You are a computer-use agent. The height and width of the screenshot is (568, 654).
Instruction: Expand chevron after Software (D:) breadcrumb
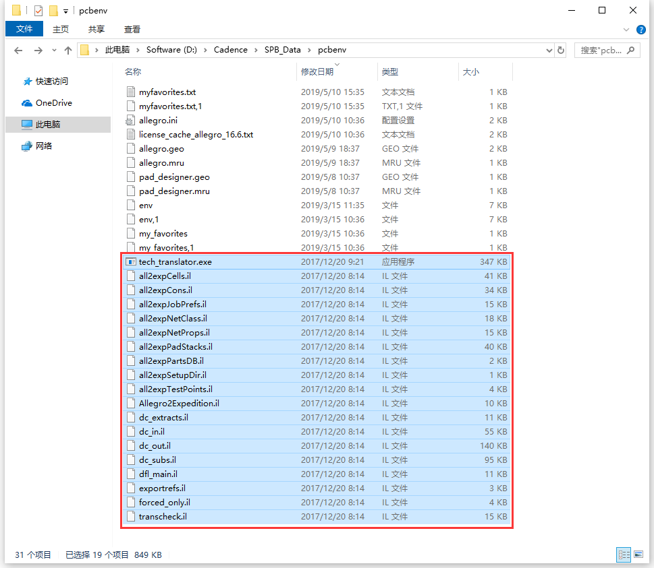(x=205, y=51)
